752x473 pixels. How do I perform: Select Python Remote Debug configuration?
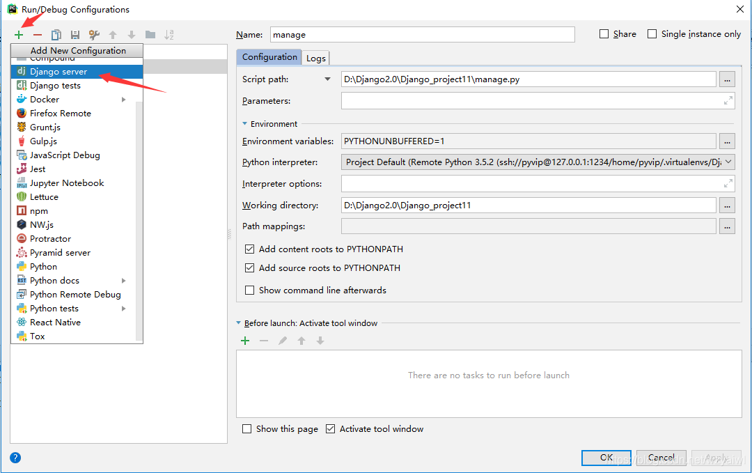pos(73,294)
